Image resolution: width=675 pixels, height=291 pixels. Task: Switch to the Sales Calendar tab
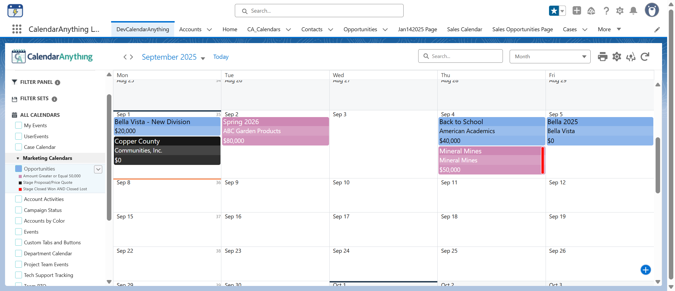coord(465,29)
